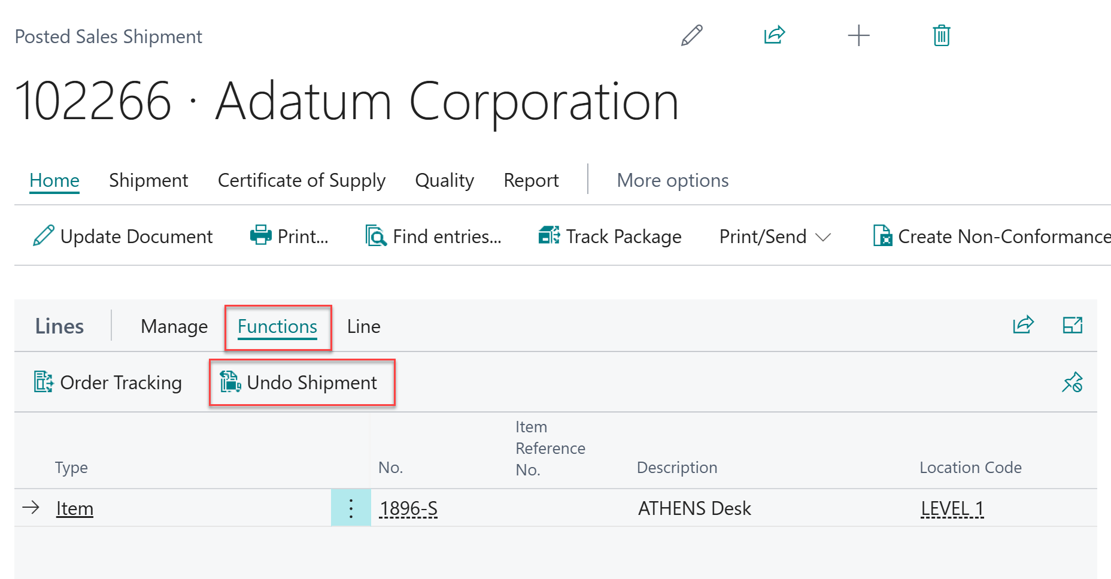1111x579 pixels.
Task: Click the No. column header
Action: click(x=390, y=467)
